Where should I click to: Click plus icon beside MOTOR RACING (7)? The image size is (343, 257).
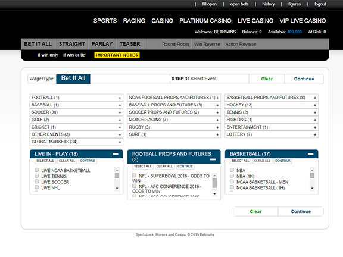[217, 120]
